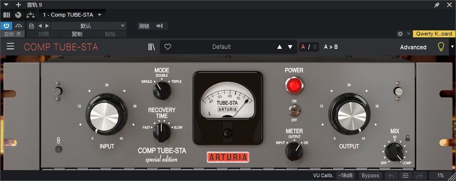Image resolution: width=456 pixels, height=181 pixels.
Task: Copy A to B with A > B
Action: pos(331,47)
